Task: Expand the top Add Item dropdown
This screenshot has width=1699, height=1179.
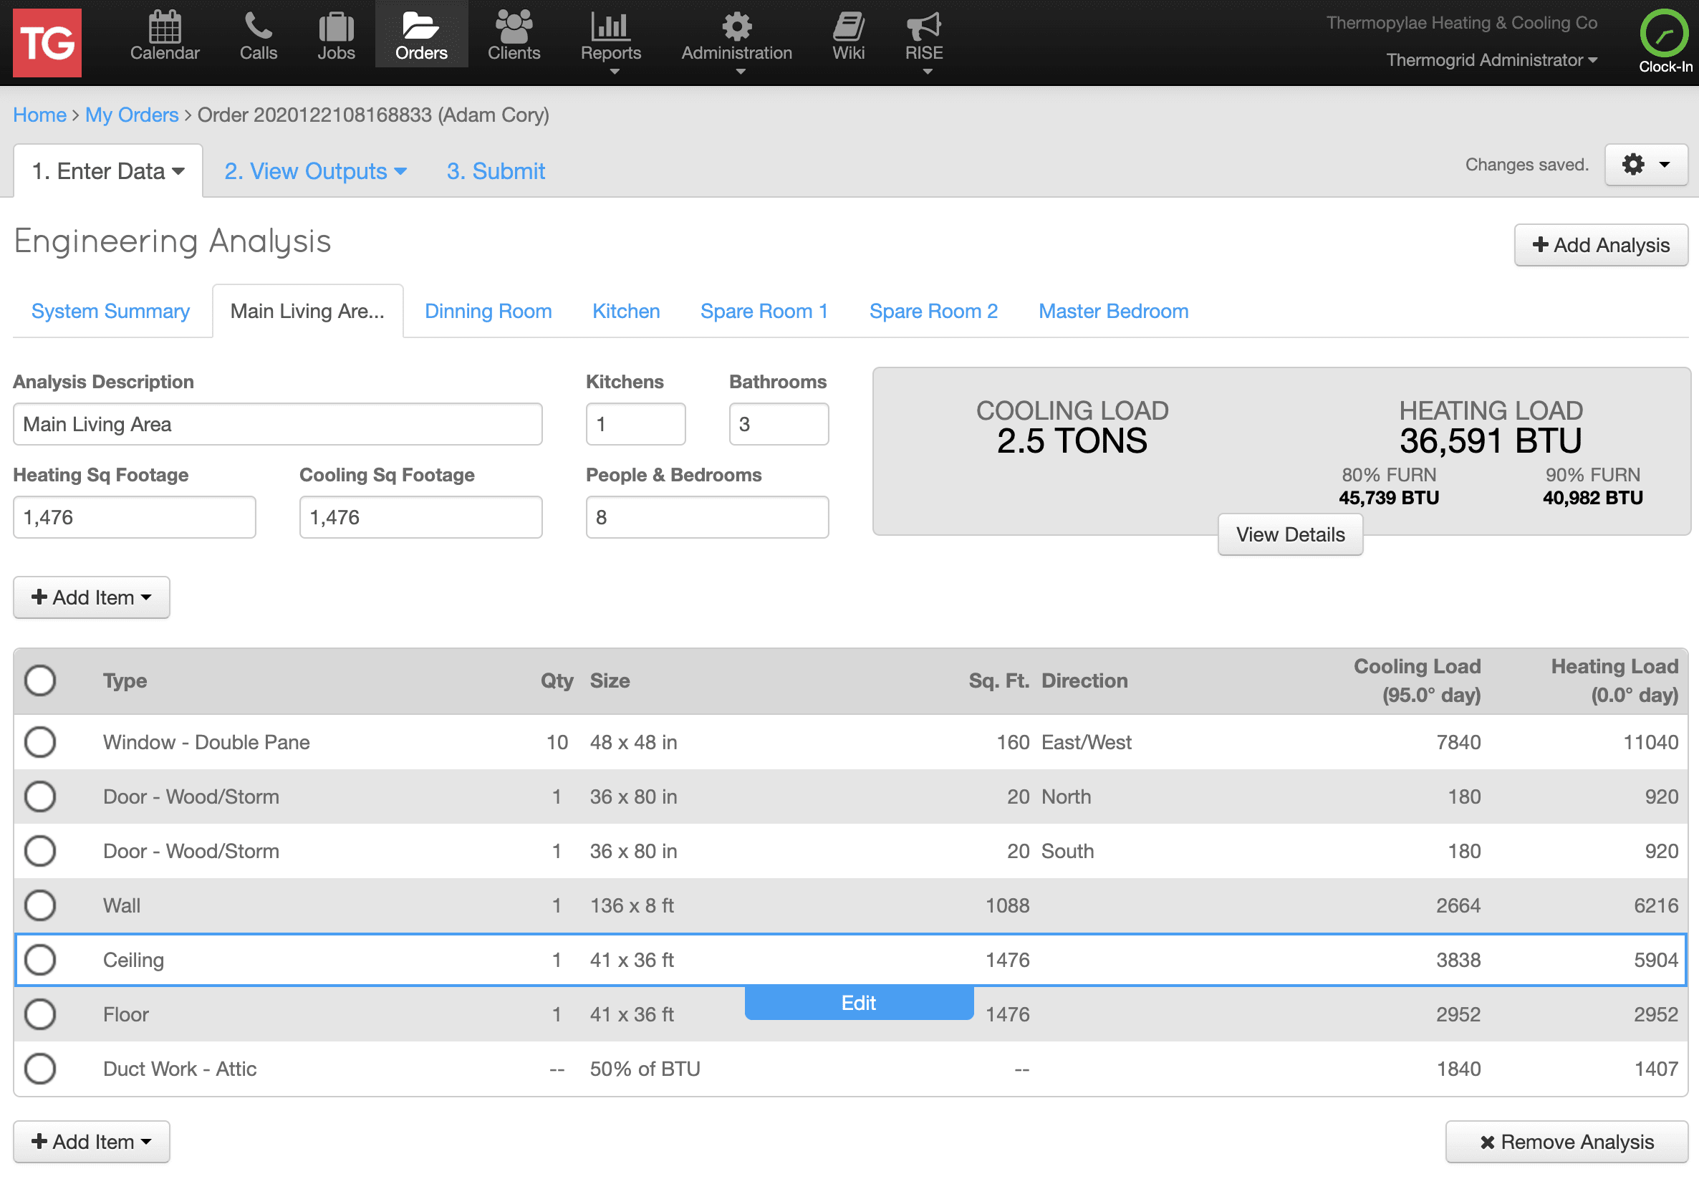Action: click(x=92, y=597)
